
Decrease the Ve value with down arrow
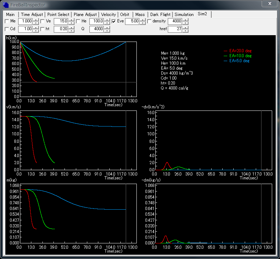71,23
